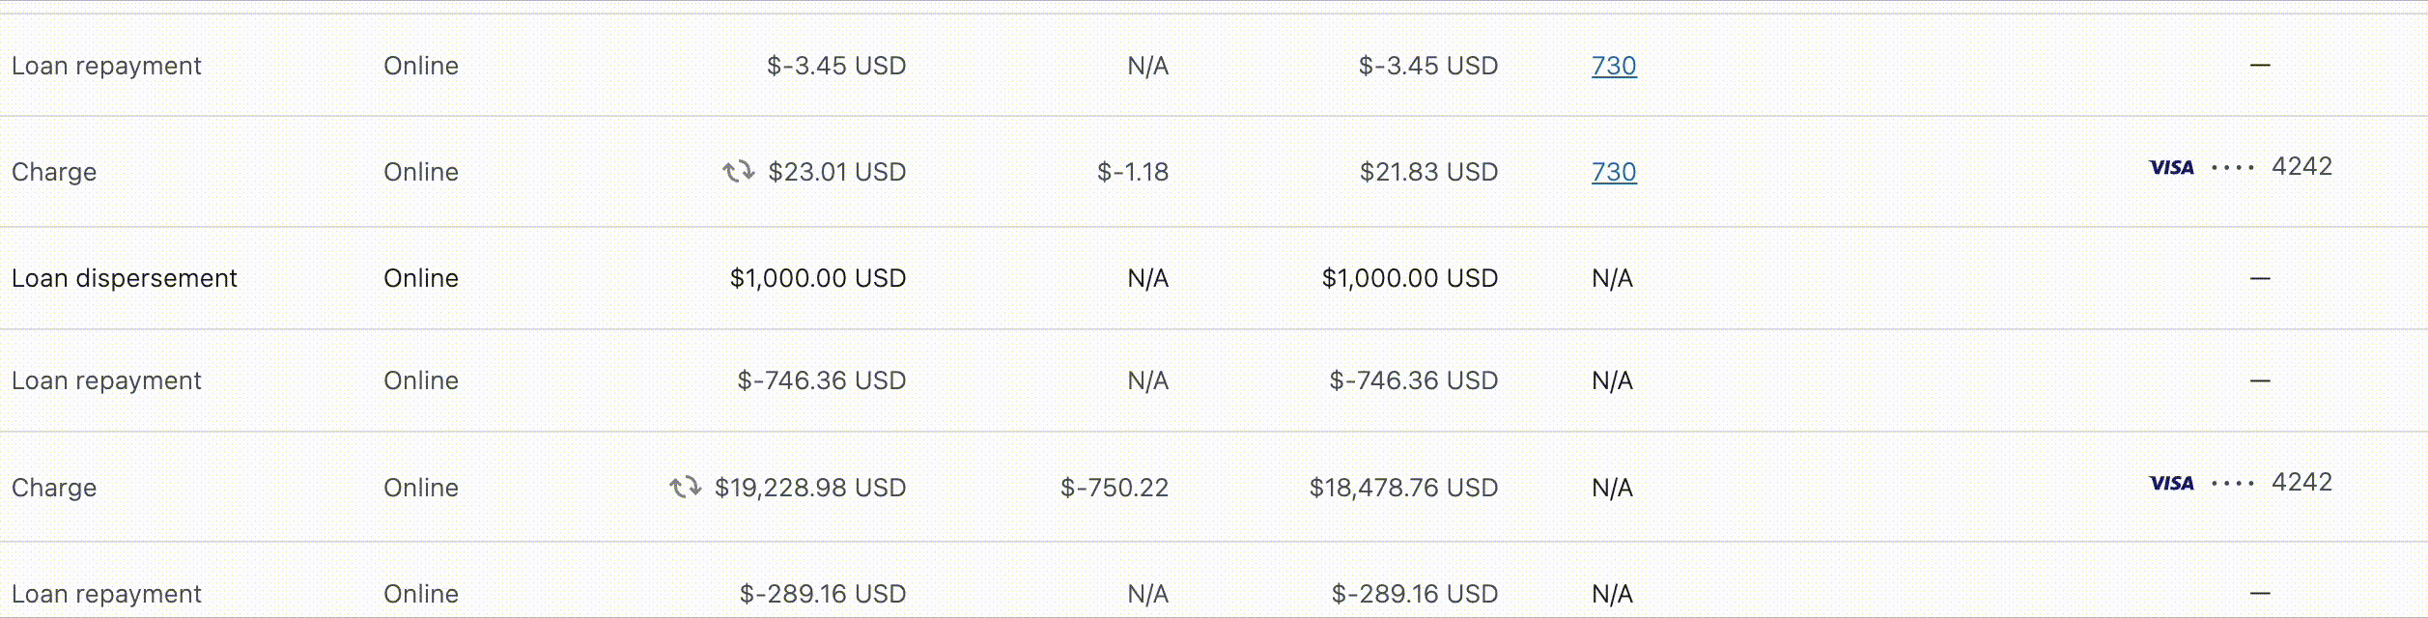Click the N/A cell on the $-746.36 repayment row
Image resolution: width=2428 pixels, height=618 pixels.
point(1145,379)
